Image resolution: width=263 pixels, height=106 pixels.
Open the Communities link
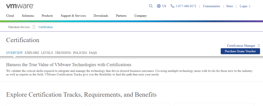click(x=211, y=6)
